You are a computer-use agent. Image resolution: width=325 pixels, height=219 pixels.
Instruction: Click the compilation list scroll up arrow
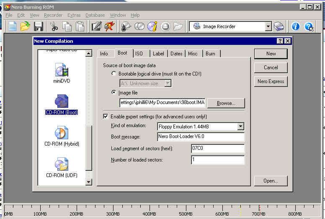point(89,53)
